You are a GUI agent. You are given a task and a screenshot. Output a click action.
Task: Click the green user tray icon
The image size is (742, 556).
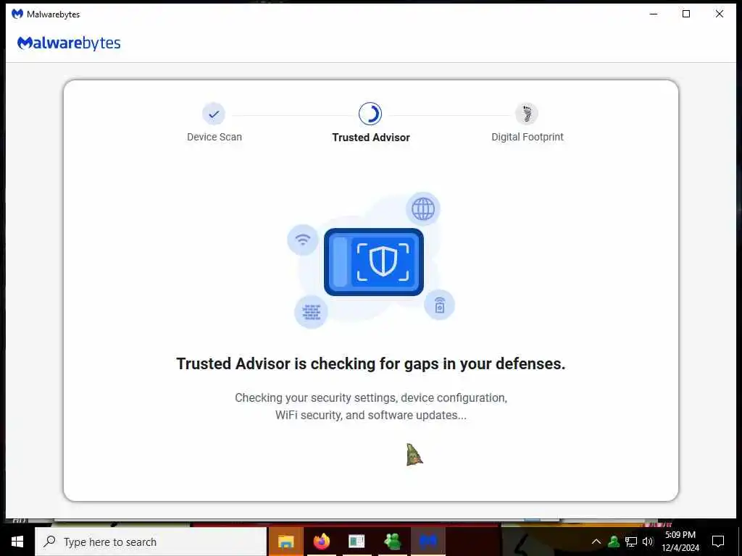click(x=614, y=542)
